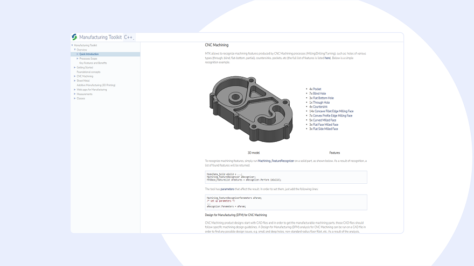Open the C++ language dropdown
This screenshot has width=474, height=266.
coord(129,38)
